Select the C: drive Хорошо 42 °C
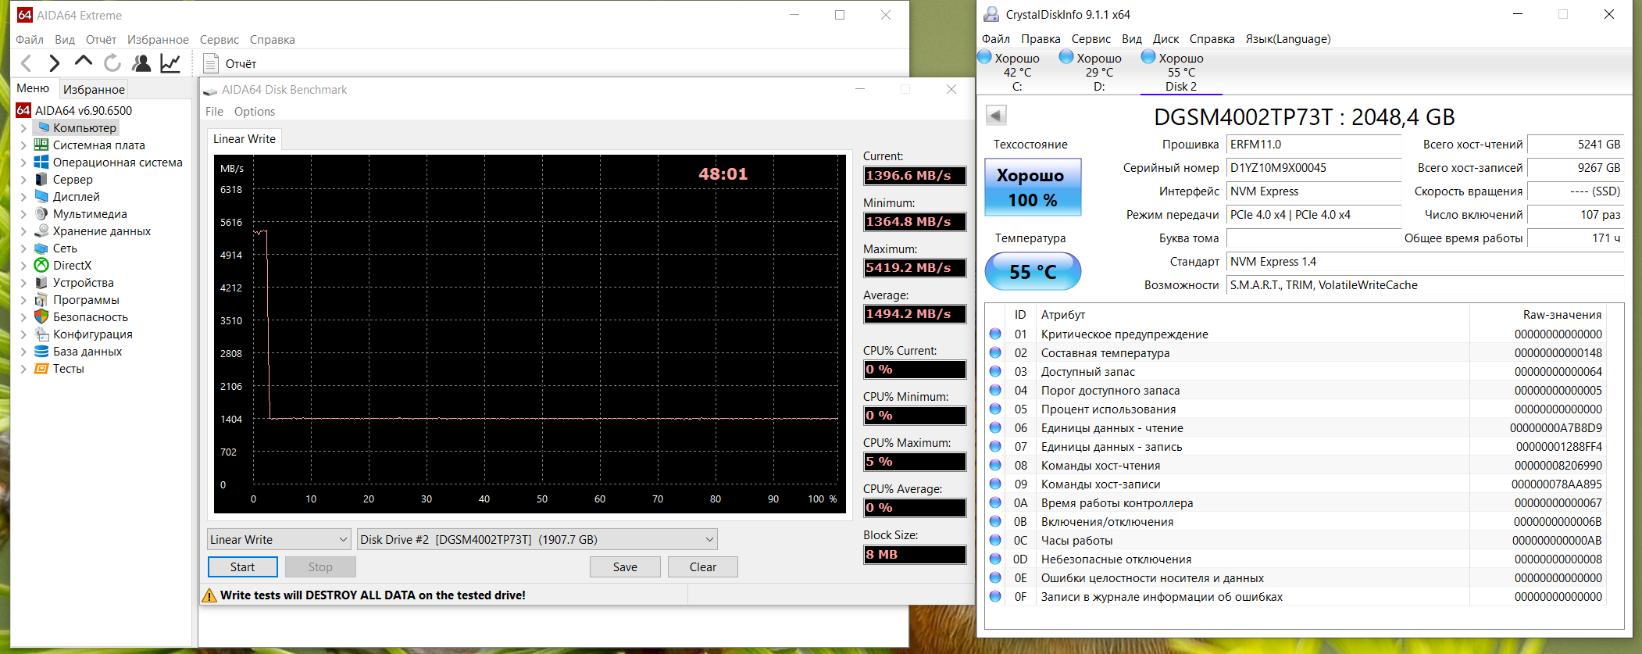 1016,72
